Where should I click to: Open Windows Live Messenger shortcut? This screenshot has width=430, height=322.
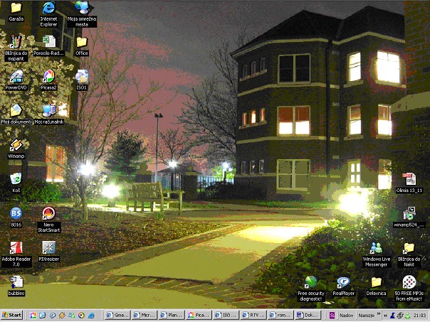point(376,247)
